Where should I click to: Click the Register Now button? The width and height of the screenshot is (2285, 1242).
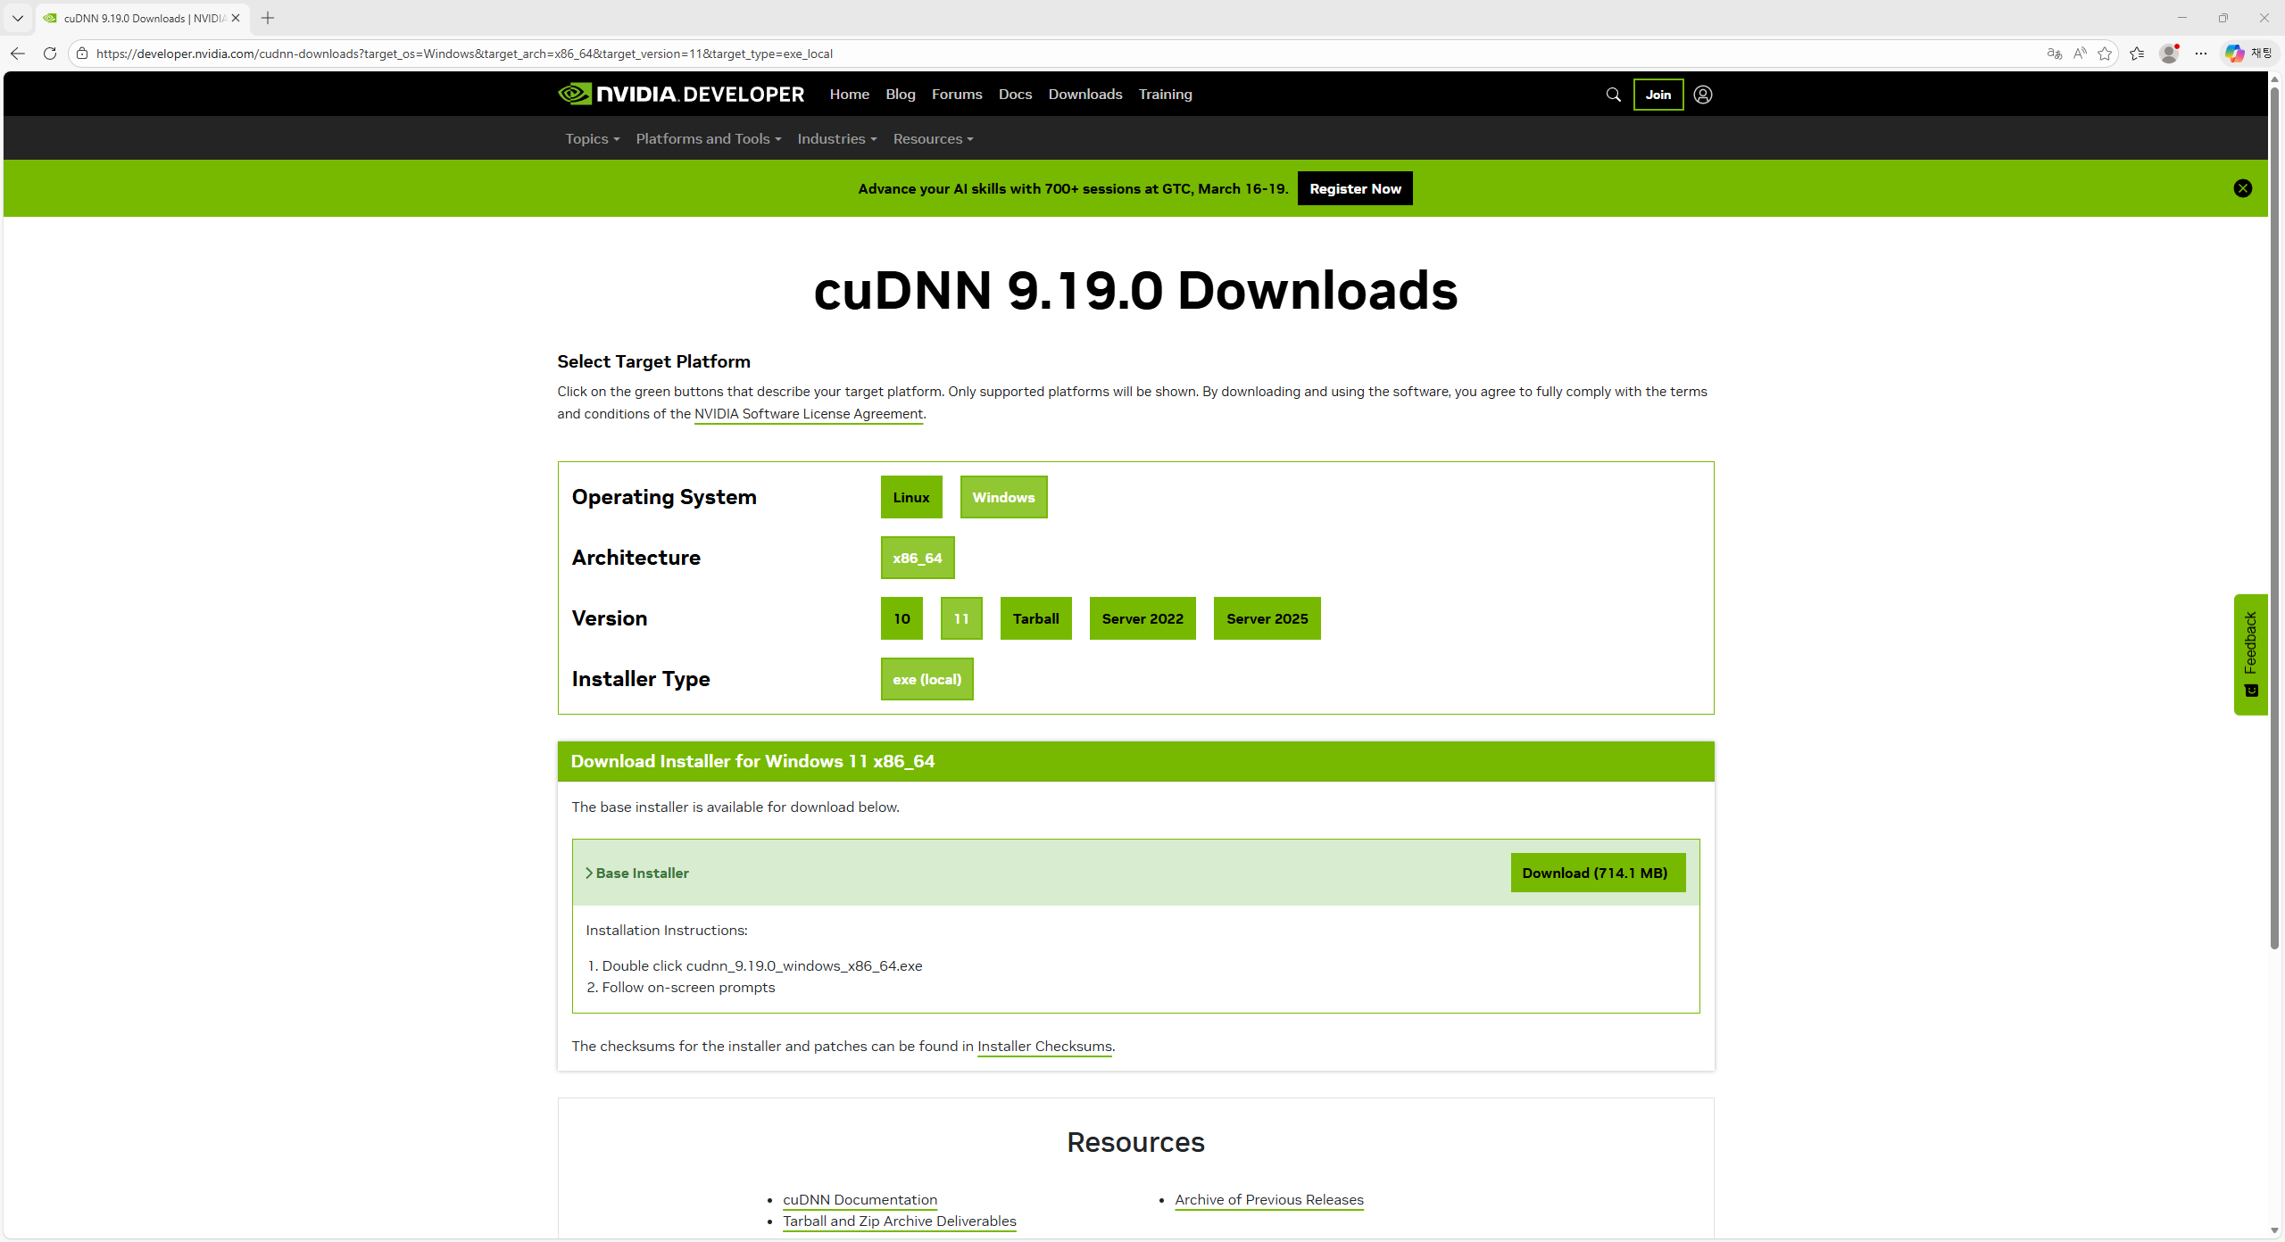1354,188
